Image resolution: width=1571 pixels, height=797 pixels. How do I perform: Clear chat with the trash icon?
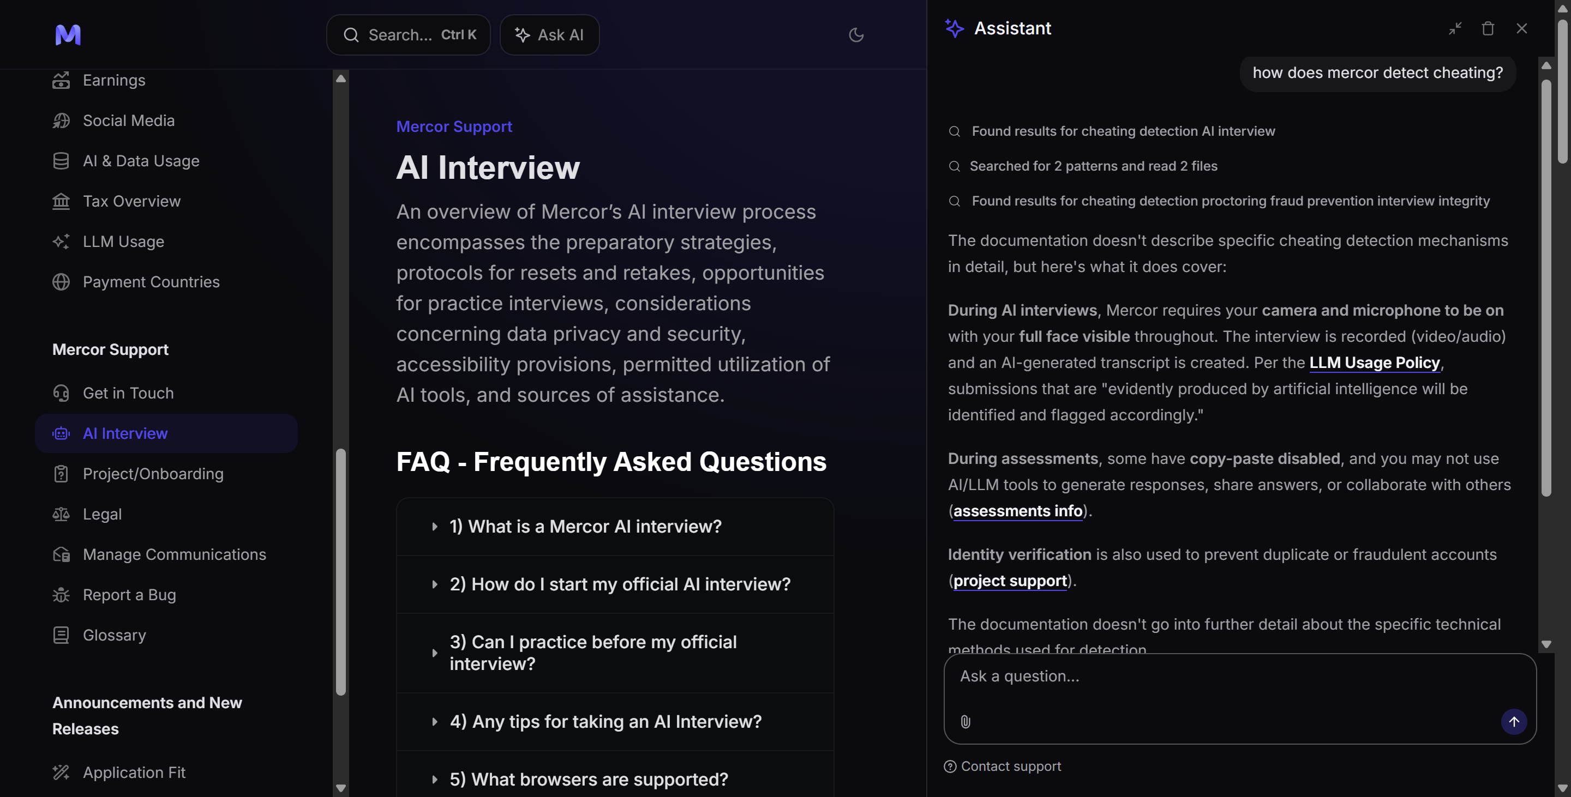coord(1488,29)
